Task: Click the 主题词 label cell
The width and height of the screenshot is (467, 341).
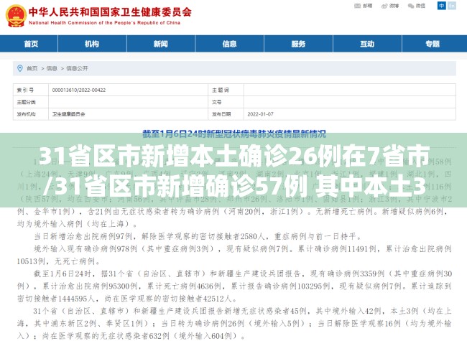Action: point(226,90)
